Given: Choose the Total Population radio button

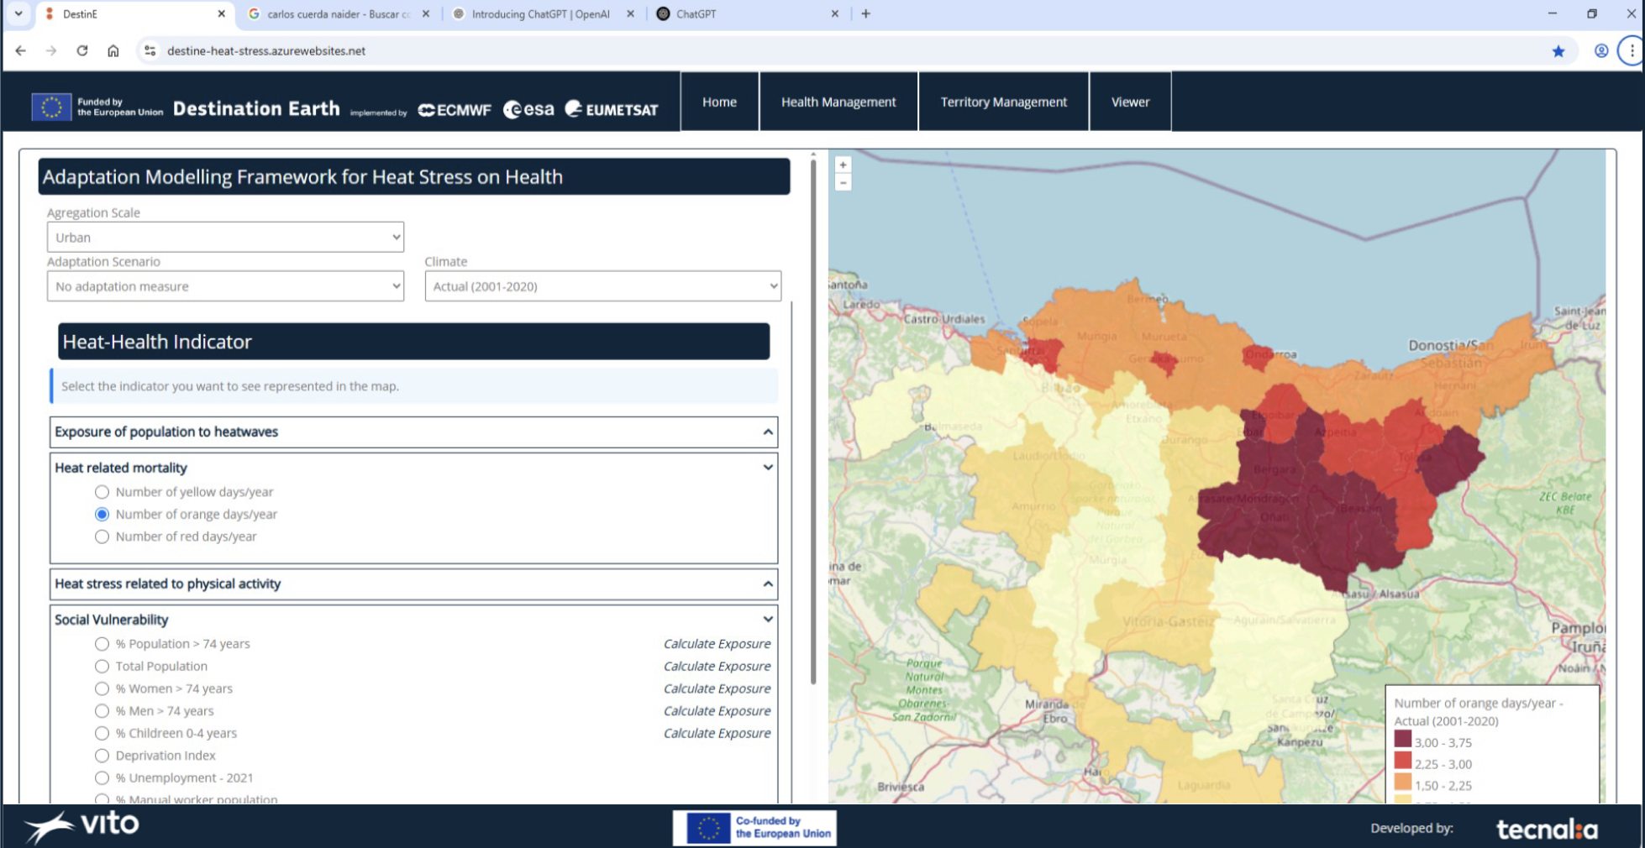Looking at the screenshot, I should [102, 666].
